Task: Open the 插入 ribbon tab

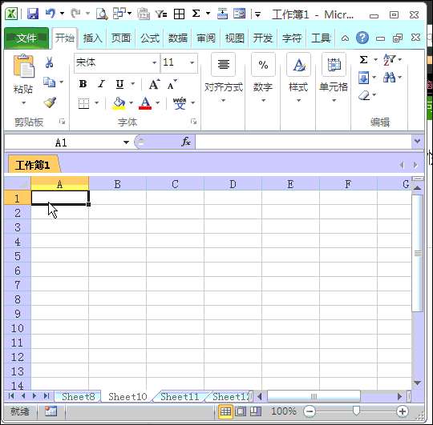Action: [x=93, y=38]
